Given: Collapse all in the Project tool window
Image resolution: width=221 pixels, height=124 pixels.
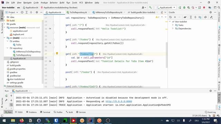Looking at the screenshot, I should point(31,12).
